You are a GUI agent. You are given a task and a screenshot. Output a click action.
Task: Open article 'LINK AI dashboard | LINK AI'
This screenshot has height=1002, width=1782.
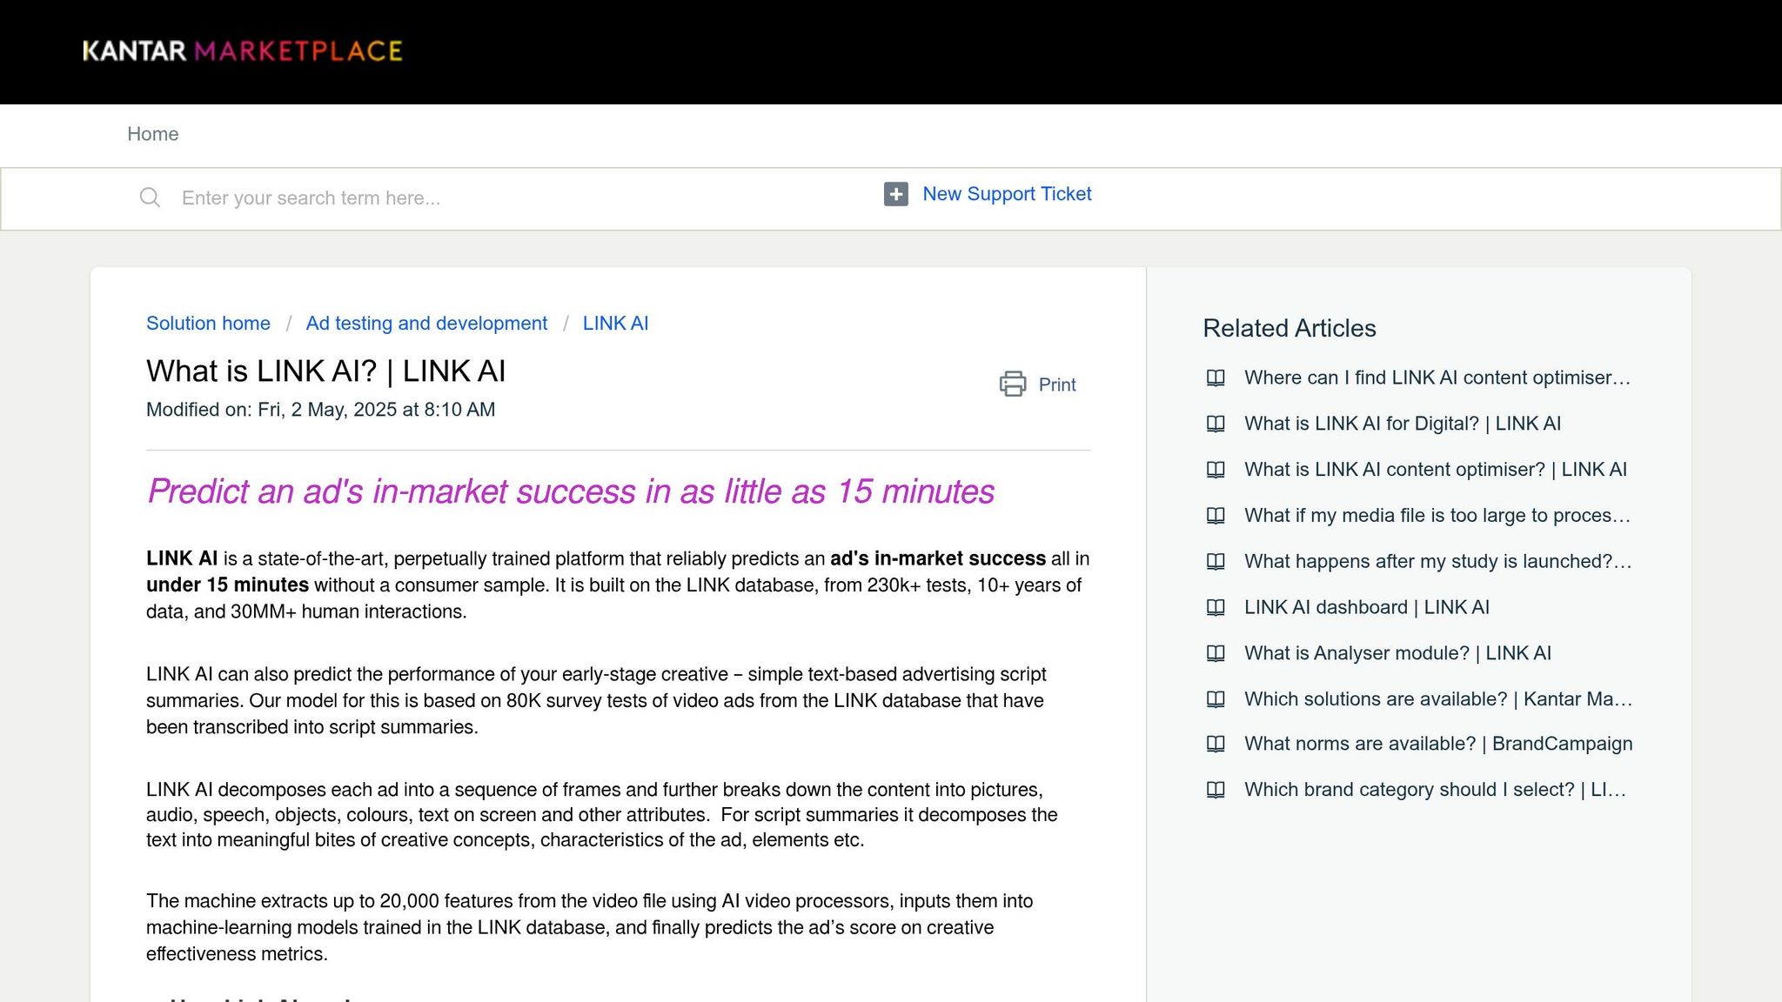[x=1367, y=607]
